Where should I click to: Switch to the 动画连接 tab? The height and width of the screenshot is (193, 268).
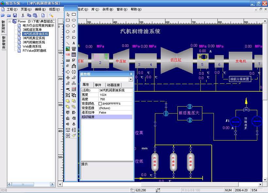tap(113, 85)
